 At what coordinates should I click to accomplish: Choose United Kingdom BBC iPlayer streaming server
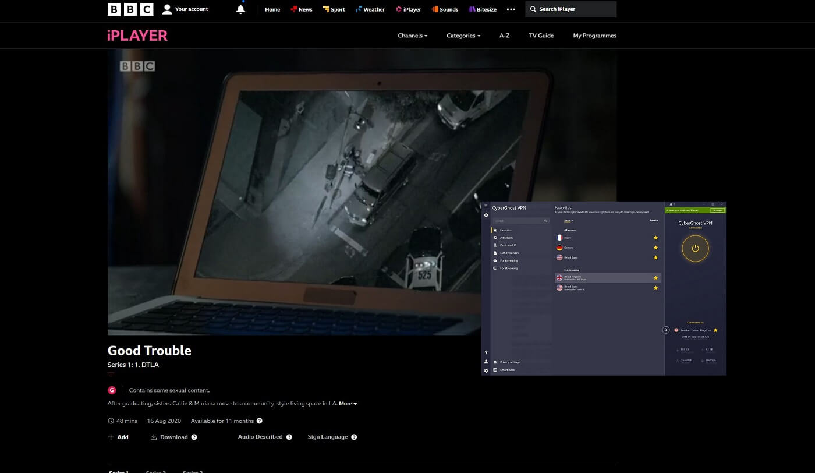tap(608, 278)
